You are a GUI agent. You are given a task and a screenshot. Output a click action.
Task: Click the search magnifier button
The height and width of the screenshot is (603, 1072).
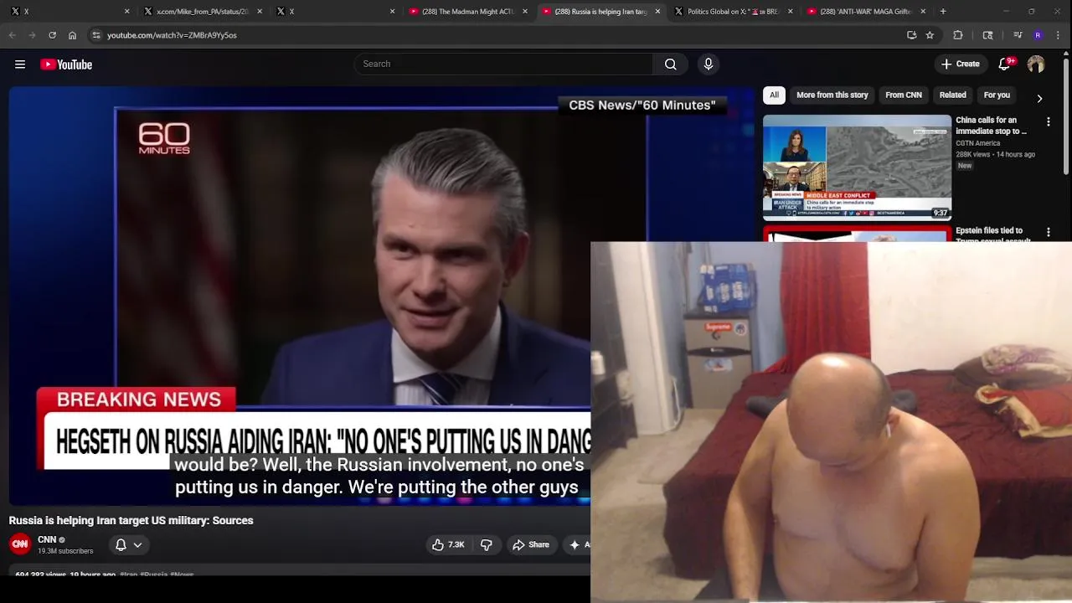(670, 64)
